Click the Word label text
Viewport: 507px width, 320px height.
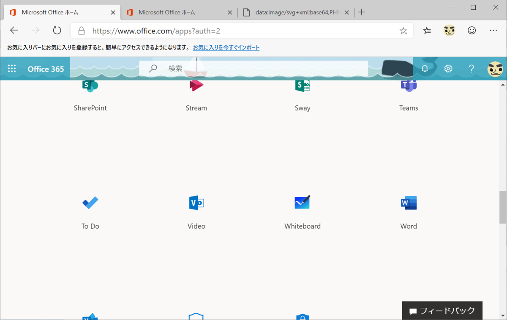(x=409, y=226)
